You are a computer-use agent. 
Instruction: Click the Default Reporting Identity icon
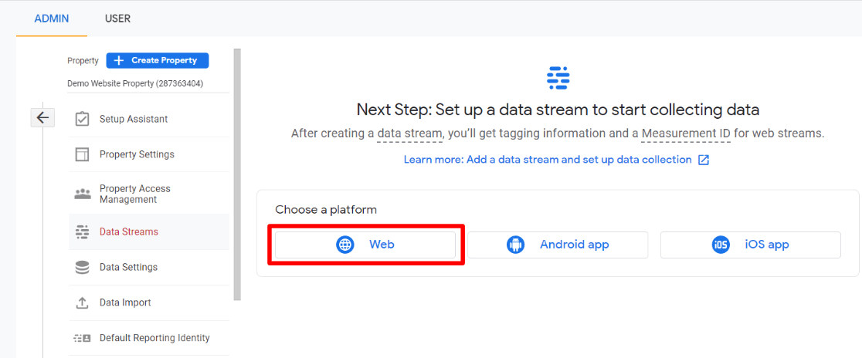pos(82,338)
